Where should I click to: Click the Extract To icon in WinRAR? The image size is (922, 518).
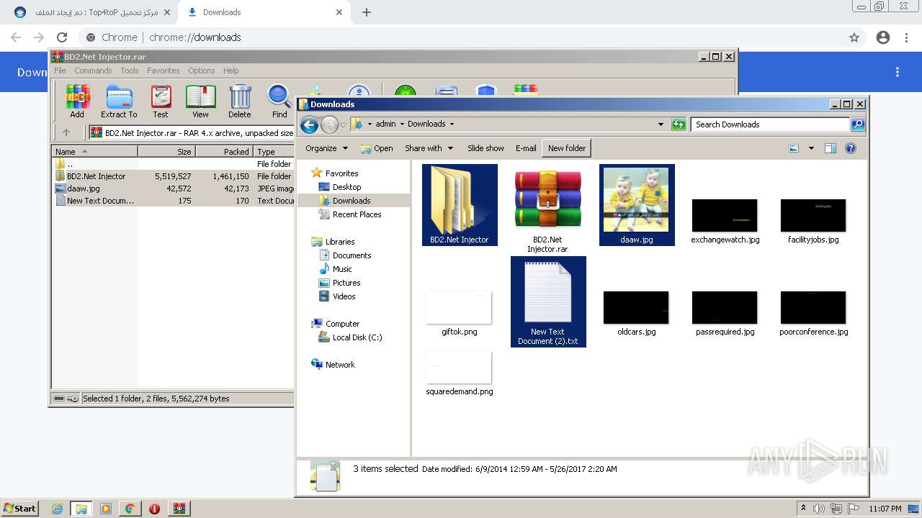(x=119, y=101)
